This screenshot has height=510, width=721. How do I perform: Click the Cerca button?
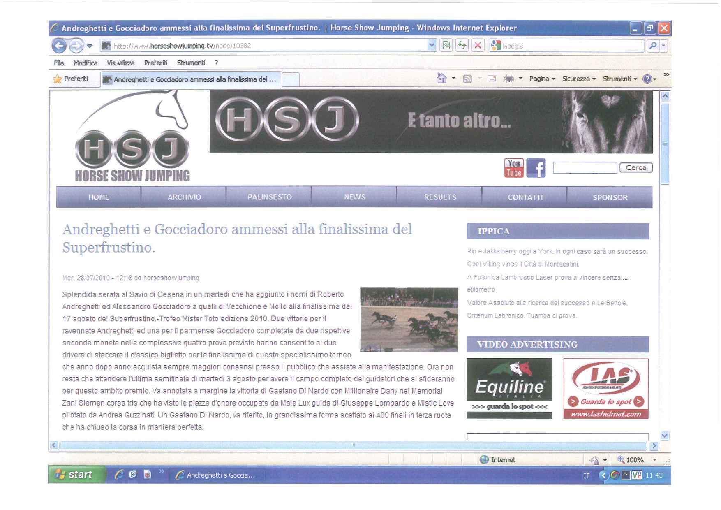(636, 168)
